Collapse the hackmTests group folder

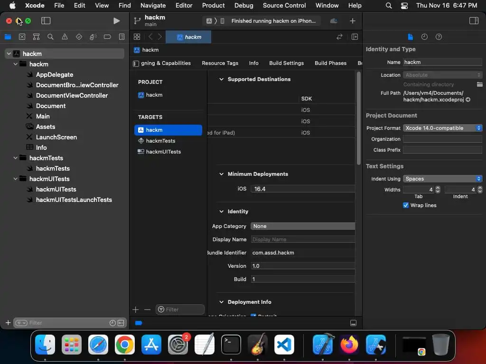(16, 158)
